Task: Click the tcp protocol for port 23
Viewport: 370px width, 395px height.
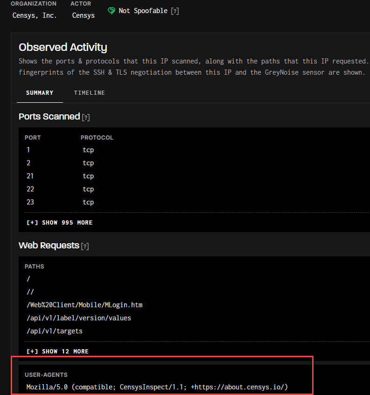Action: pyautogui.click(x=88, y=202)
